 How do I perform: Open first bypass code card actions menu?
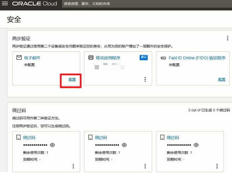[73, 166]
